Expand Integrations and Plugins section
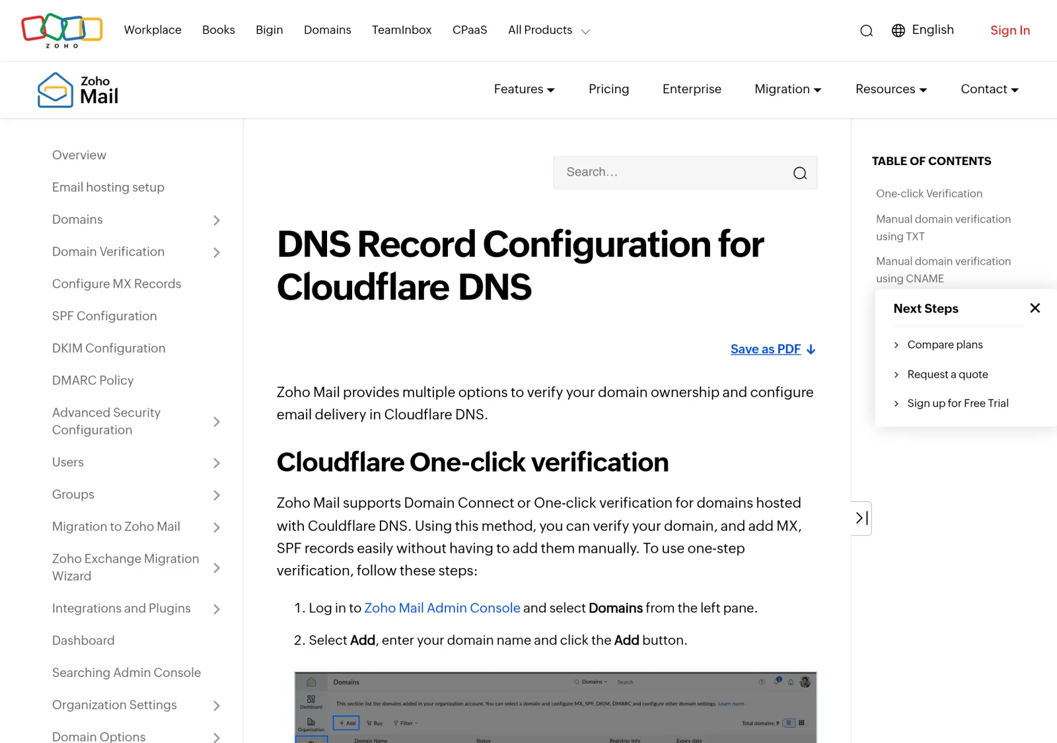Image resolution: width=1057 pixels, height=743 pixels. (x=217, y=609)
